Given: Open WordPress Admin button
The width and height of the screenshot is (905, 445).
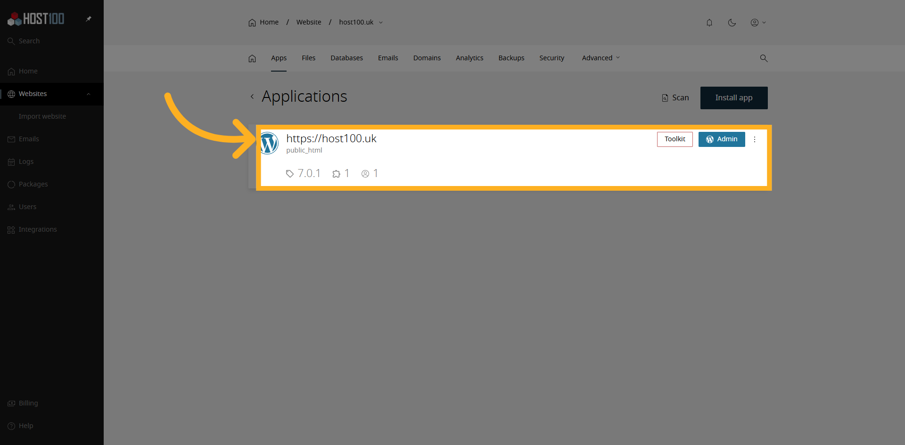Looking at the screenshot, I should (x=722, y=139).
